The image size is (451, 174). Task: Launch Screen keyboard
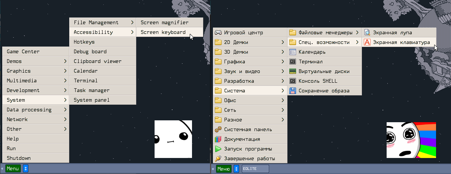pyautogui.click(x=170, y=32)
